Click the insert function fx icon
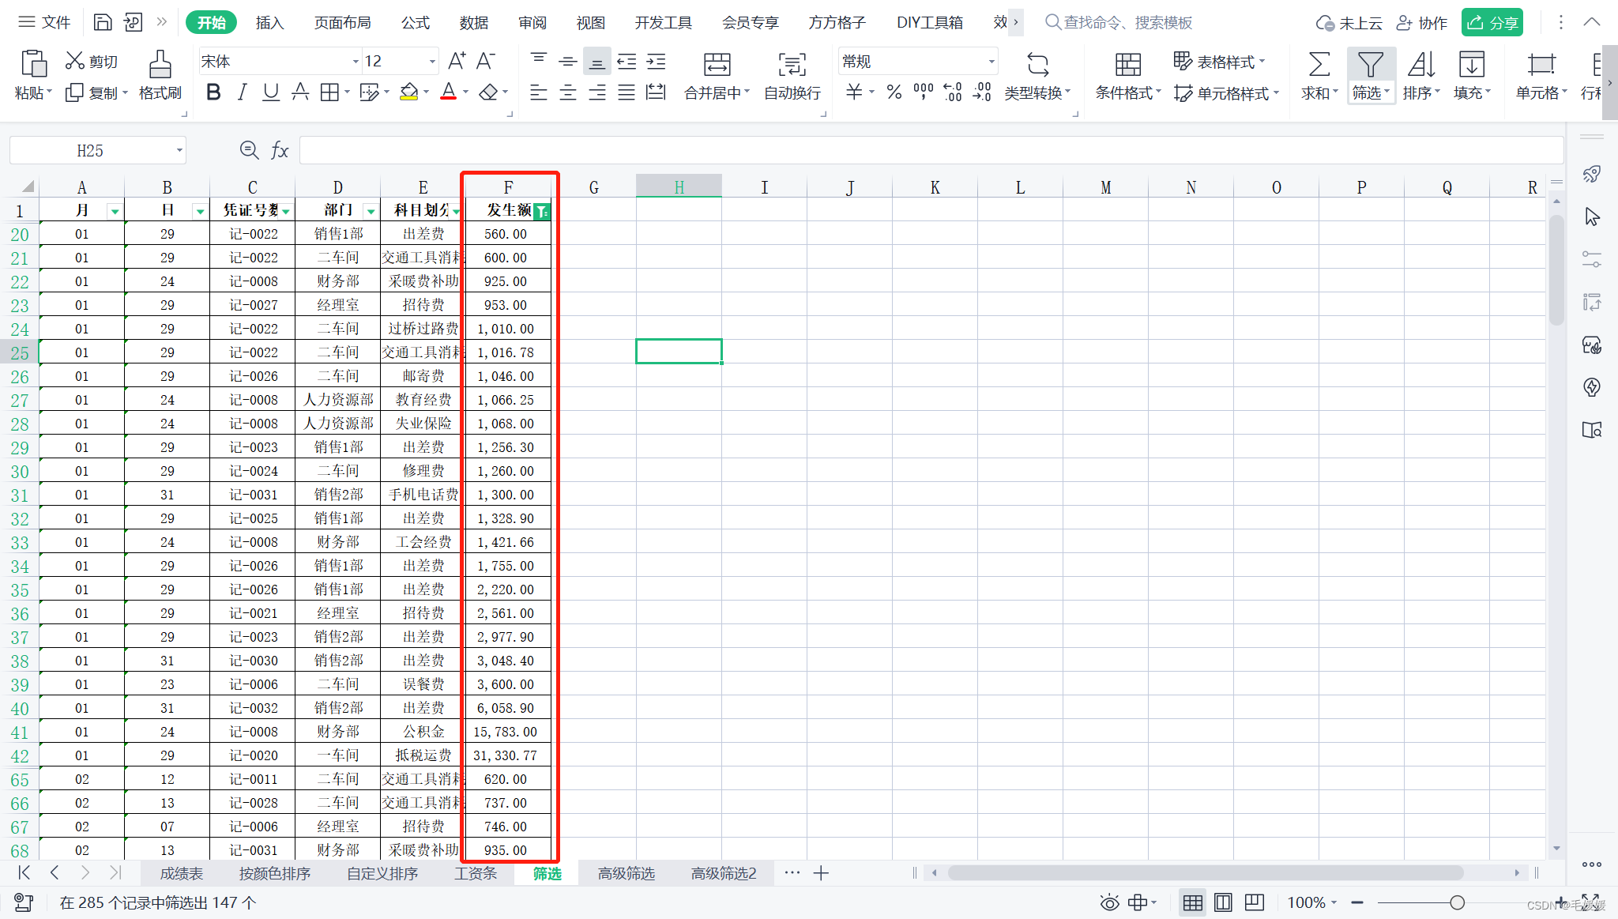Screen dimensions: 1618x919 coord(280,150)
